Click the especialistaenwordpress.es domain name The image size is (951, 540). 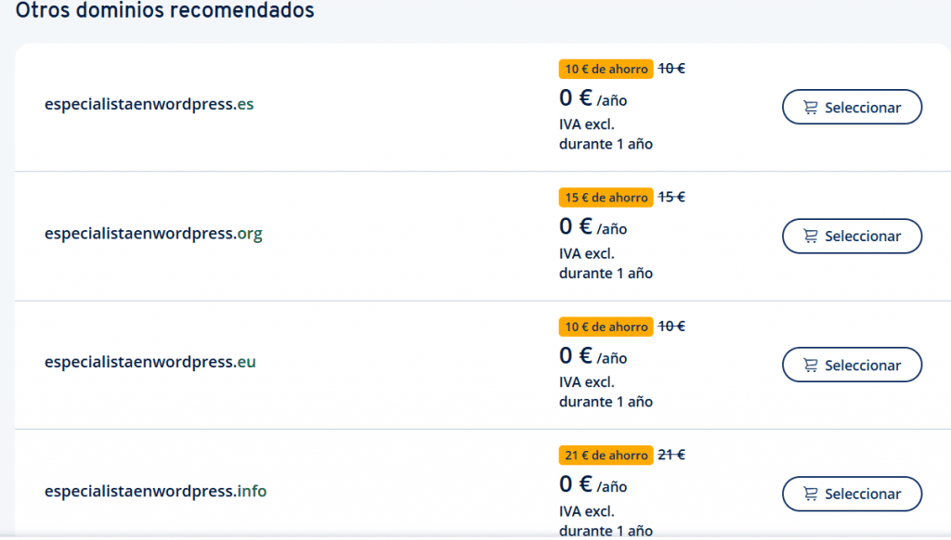click(150, 104)
